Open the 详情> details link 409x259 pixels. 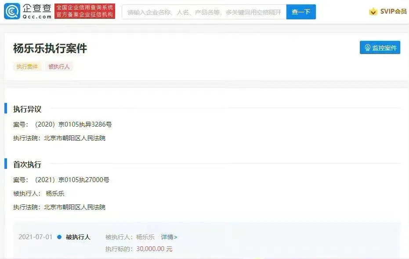169,237
